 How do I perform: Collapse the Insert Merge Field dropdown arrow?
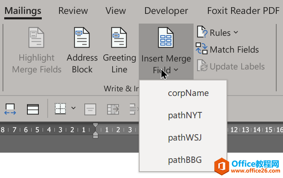(x=176, y=70)
